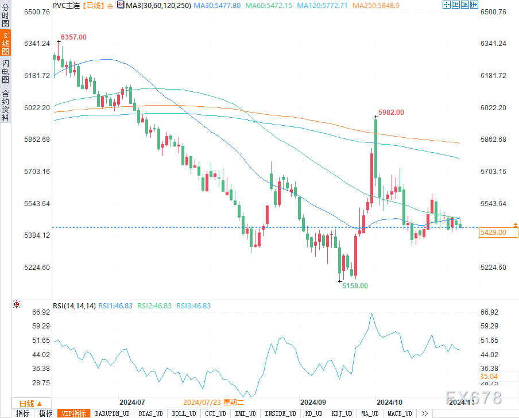The height and width of the screenshot is (418, 519).
Task: Open the 合约资料 contract info panel
Action: (5, 105)
